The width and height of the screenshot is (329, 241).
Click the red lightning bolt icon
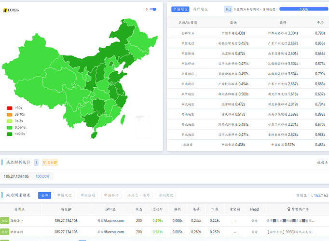pyautogui.click(x=147, y=9)
